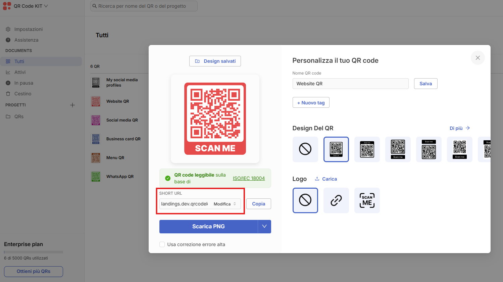The image size is (503, 282).
Task: Upload a logo with Carica
Action: (x=326, y=179)
